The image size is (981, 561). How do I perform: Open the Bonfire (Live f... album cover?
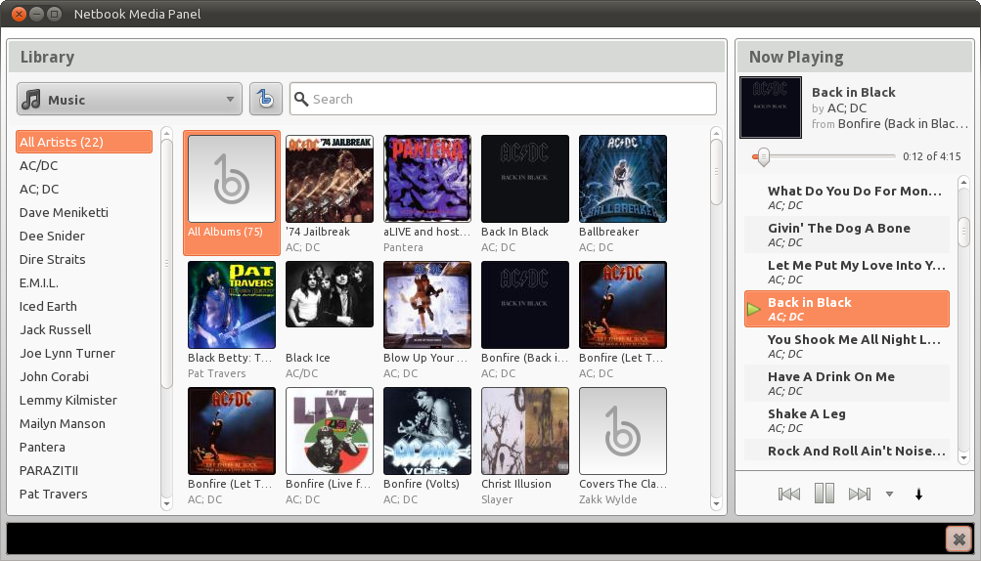pyautogui.click(x=330, y=431)
